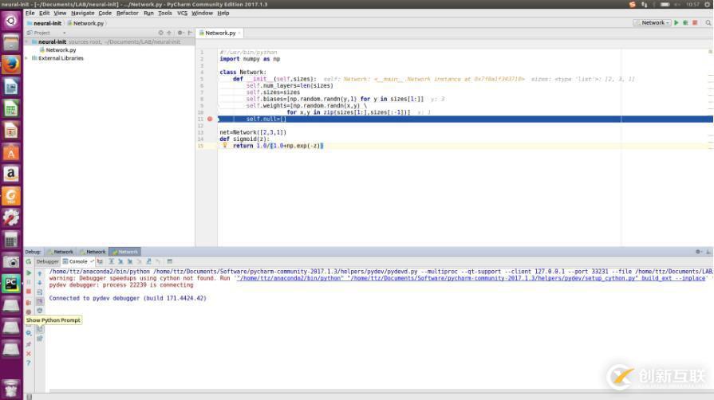Stop debugging with red square in Debug sidebar
The width and height of the screenshot is (714, 400).
(x=29, y=292)
